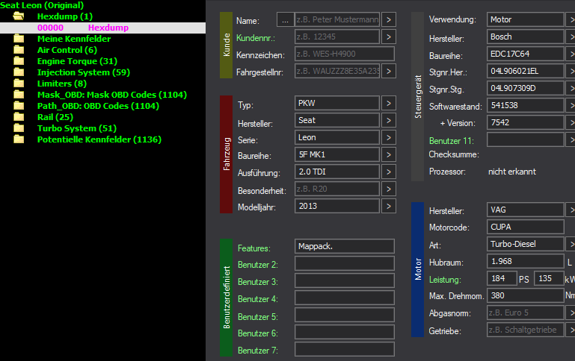Viewport: 575px width, 361px height.
Task: Open the arrow dropdown for Serie Leon
Action: point(389,137)
